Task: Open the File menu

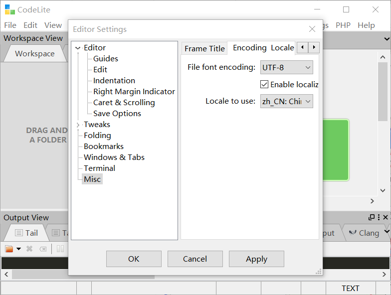Action: tap(10, 25)
